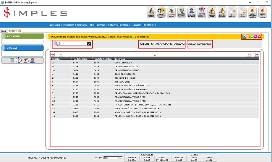
Task: Click the Excel export icon
Action: coord(244,37)
